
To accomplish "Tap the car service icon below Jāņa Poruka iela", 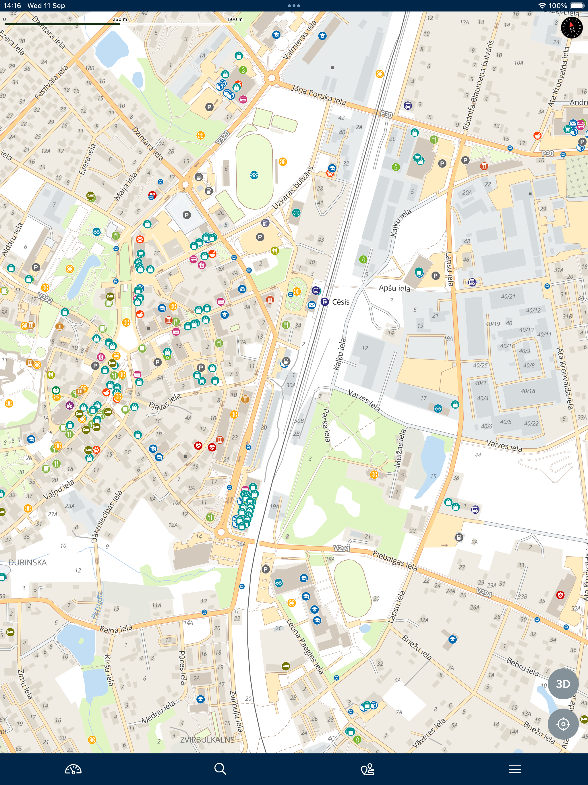I will 408,105.
